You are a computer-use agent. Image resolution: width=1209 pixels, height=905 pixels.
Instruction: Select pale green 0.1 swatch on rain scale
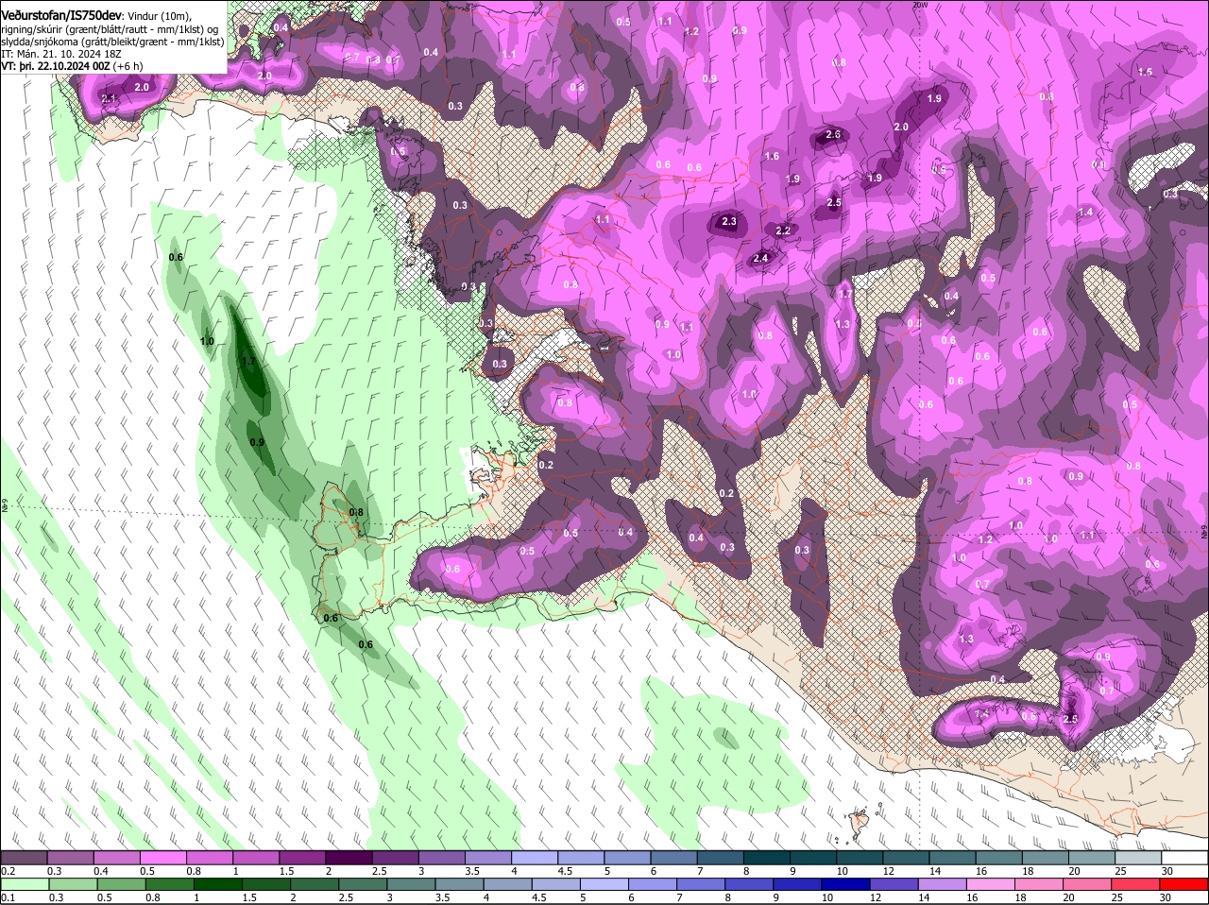point(25,883)
